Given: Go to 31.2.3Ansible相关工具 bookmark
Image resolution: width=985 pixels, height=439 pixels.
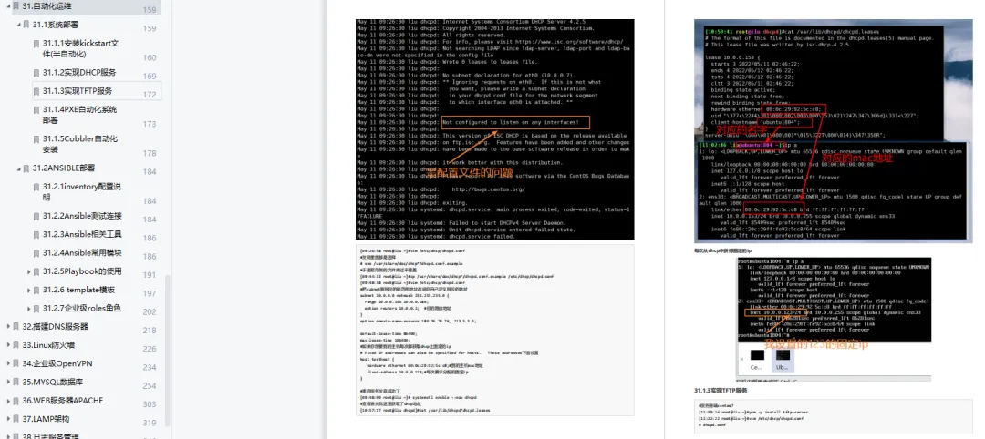Looking at the screenshot, I should click(82, 235).
